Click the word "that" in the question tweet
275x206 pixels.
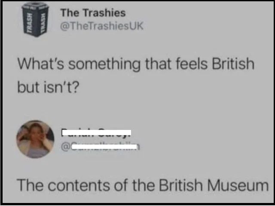coord(158,64)
